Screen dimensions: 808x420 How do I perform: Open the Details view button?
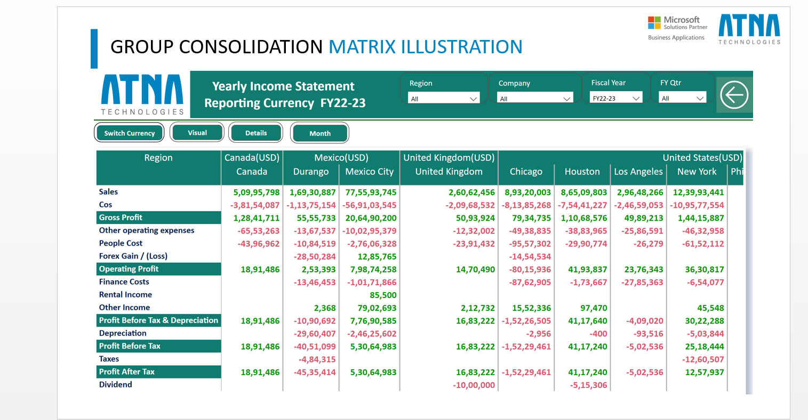(256, 133)
